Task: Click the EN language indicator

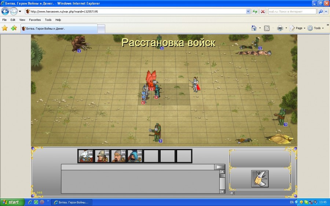Action: [x=292, y=202]
